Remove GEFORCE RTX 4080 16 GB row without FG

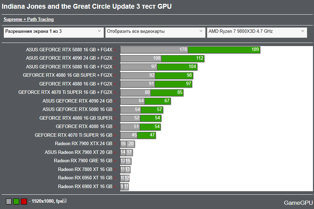115,127
